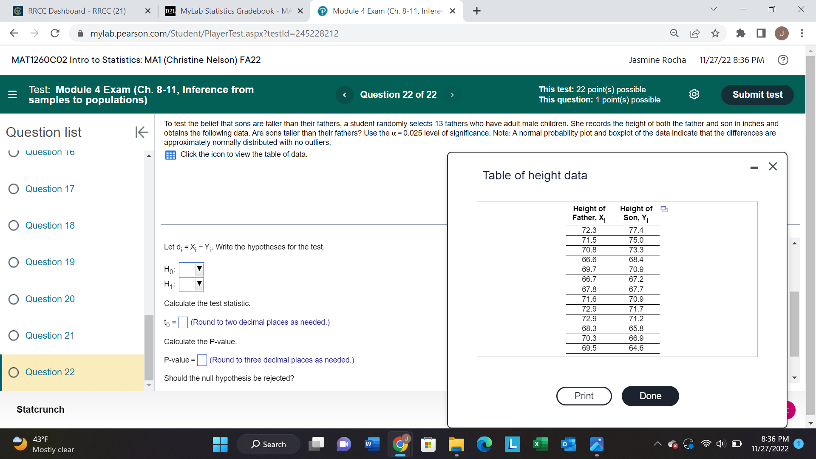Click the share icon in the address bar
The image size is (816, 459).
point(695,33)
